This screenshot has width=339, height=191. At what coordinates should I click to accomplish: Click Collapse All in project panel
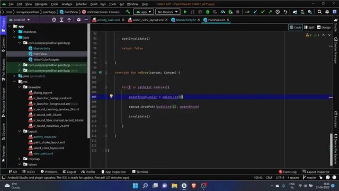[69, 20]
